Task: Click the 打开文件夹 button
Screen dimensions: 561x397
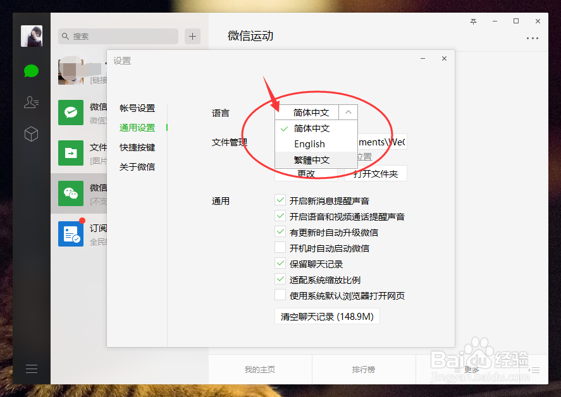Action: (x=375, y=174)
